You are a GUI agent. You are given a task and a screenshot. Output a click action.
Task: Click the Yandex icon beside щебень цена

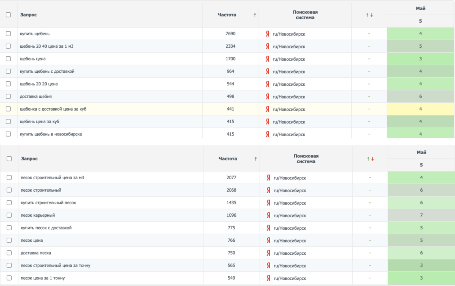(267, 59)
